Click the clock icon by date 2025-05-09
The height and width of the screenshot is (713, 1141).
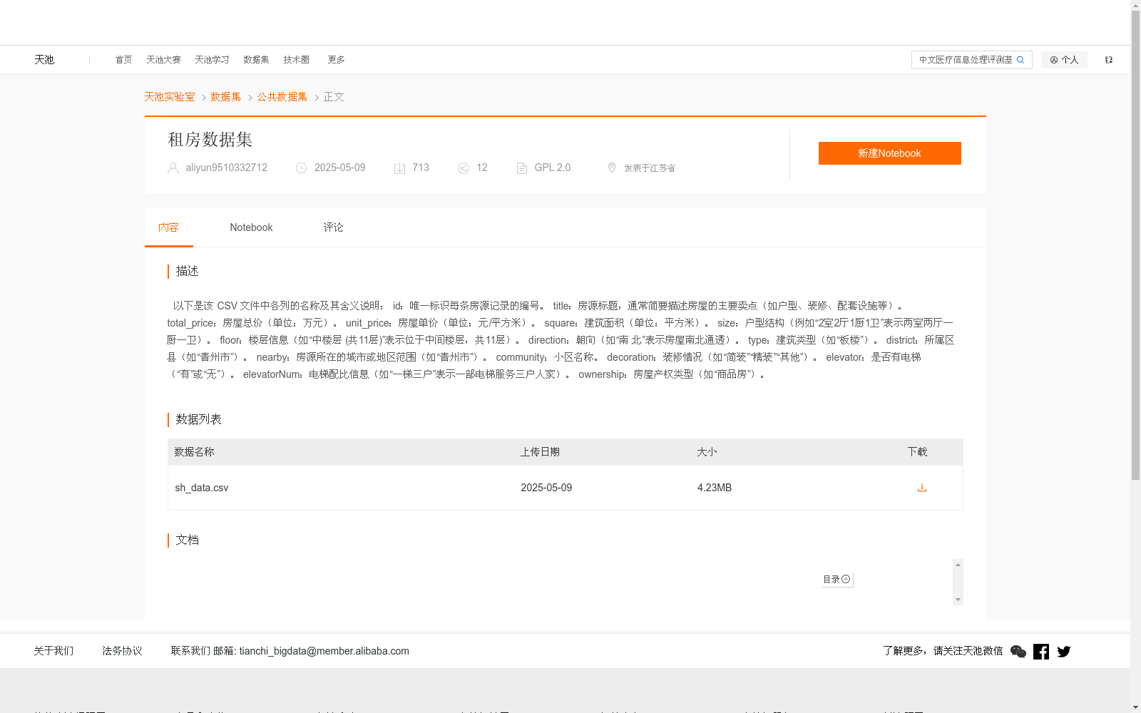tap(302, 168)
